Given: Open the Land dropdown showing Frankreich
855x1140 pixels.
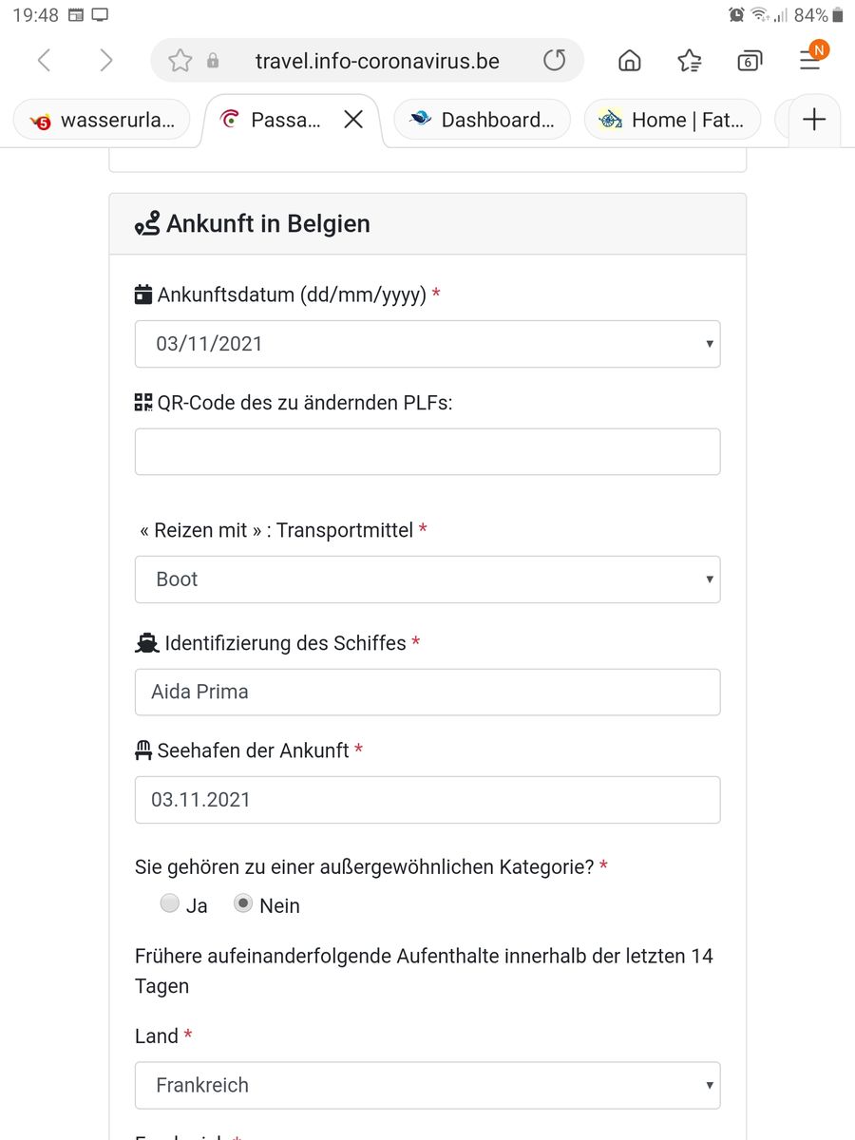Looking at the screenshot, I should [x=427, y=1085].
